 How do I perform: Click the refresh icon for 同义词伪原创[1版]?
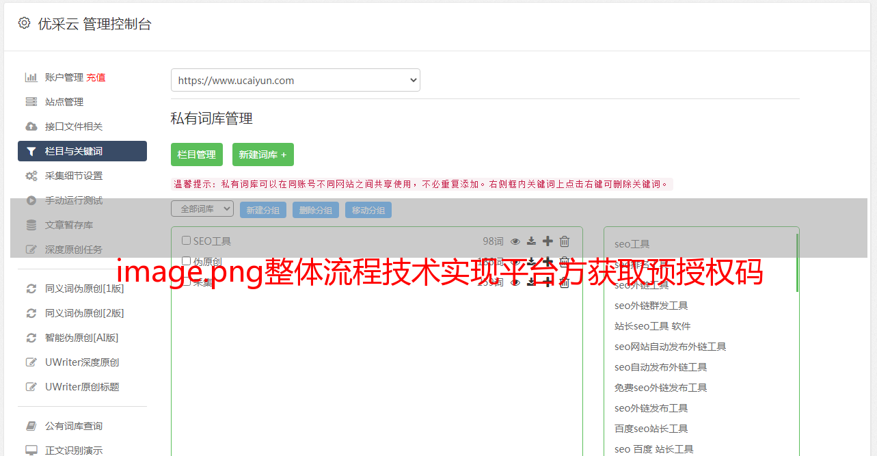[31, 289]
